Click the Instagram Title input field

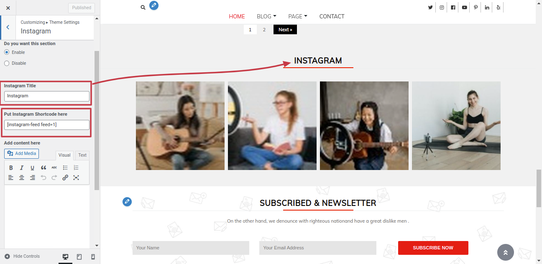pyautogui.click(x=47, y=96)
